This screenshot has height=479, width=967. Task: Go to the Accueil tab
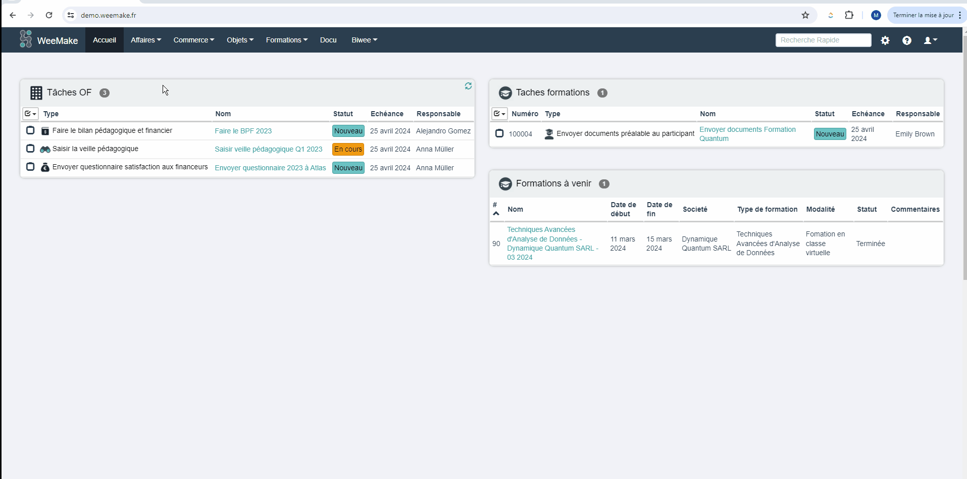104,40
